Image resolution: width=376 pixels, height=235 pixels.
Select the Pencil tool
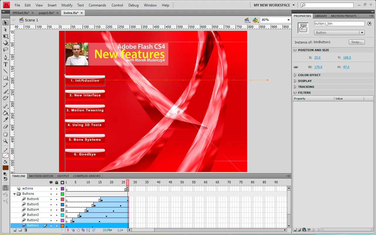(x=6, y=85)
